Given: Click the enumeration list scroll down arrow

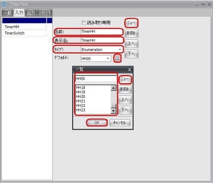Looking at the screenshot, I should point(114,111).
